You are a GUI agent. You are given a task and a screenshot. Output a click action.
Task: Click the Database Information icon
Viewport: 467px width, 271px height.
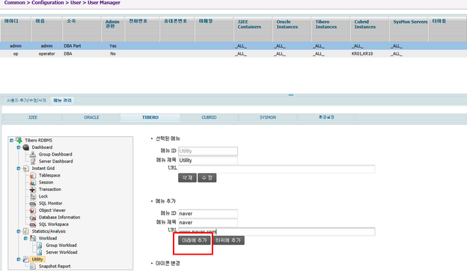point(33,217)
